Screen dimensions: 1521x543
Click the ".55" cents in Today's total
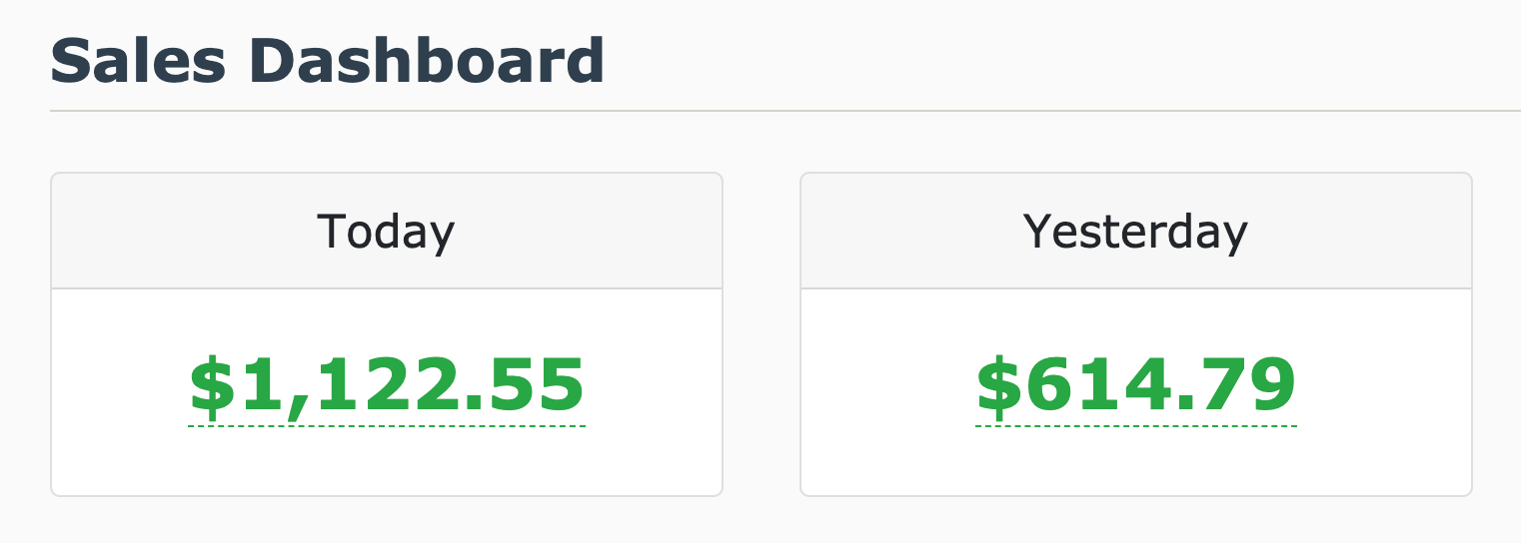coord(533,385)
